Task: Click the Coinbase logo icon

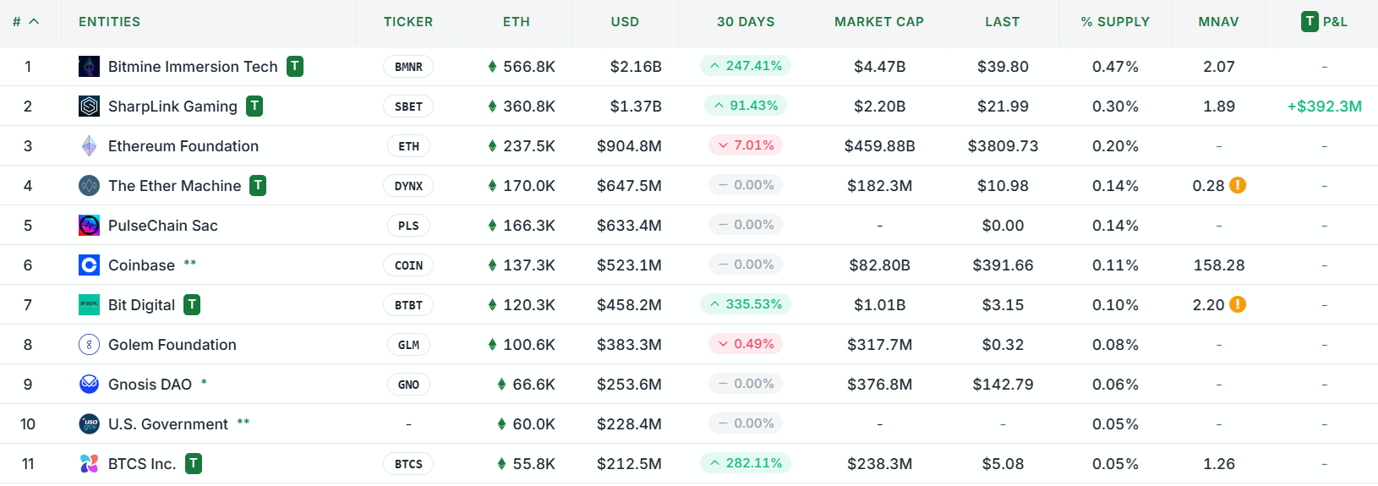Action: (89, 265)
